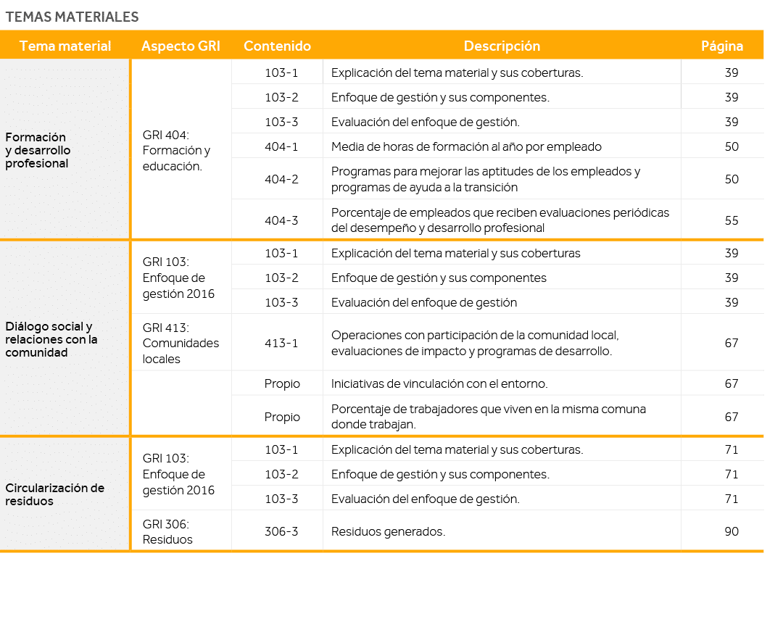Click the 'Tema material' column header
The width and height of the screenshot is (783, 619).
65,46
